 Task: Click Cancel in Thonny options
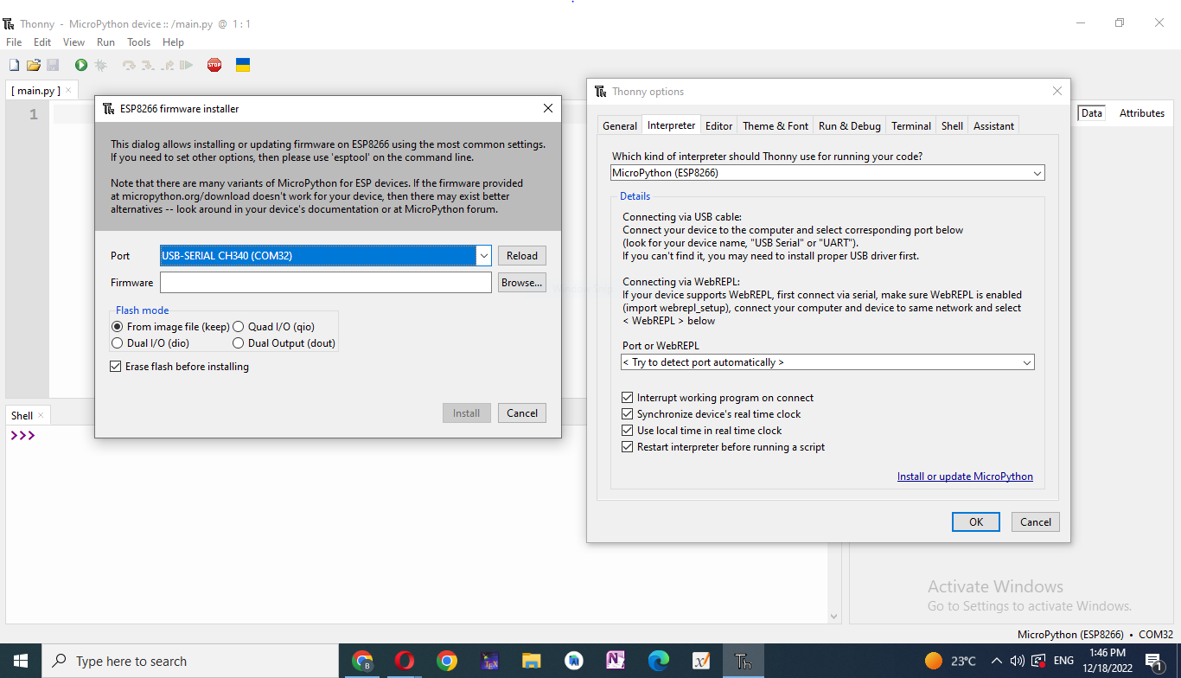(1036, 521)
